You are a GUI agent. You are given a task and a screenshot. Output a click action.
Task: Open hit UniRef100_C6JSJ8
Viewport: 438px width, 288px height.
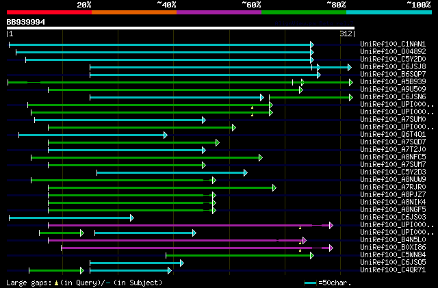click(393, 66)
